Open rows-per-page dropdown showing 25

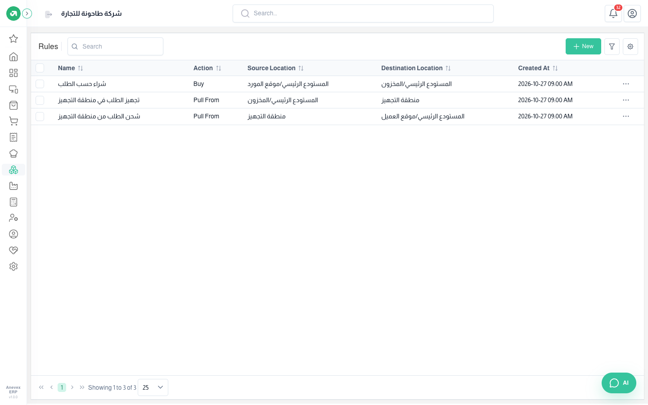click(x=153, y=387)
